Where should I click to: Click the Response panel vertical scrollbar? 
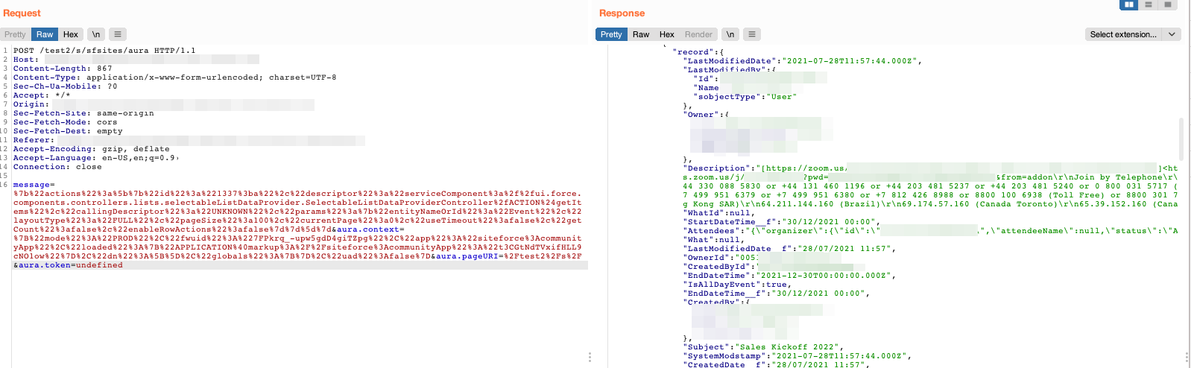(x=1181, y=139)
